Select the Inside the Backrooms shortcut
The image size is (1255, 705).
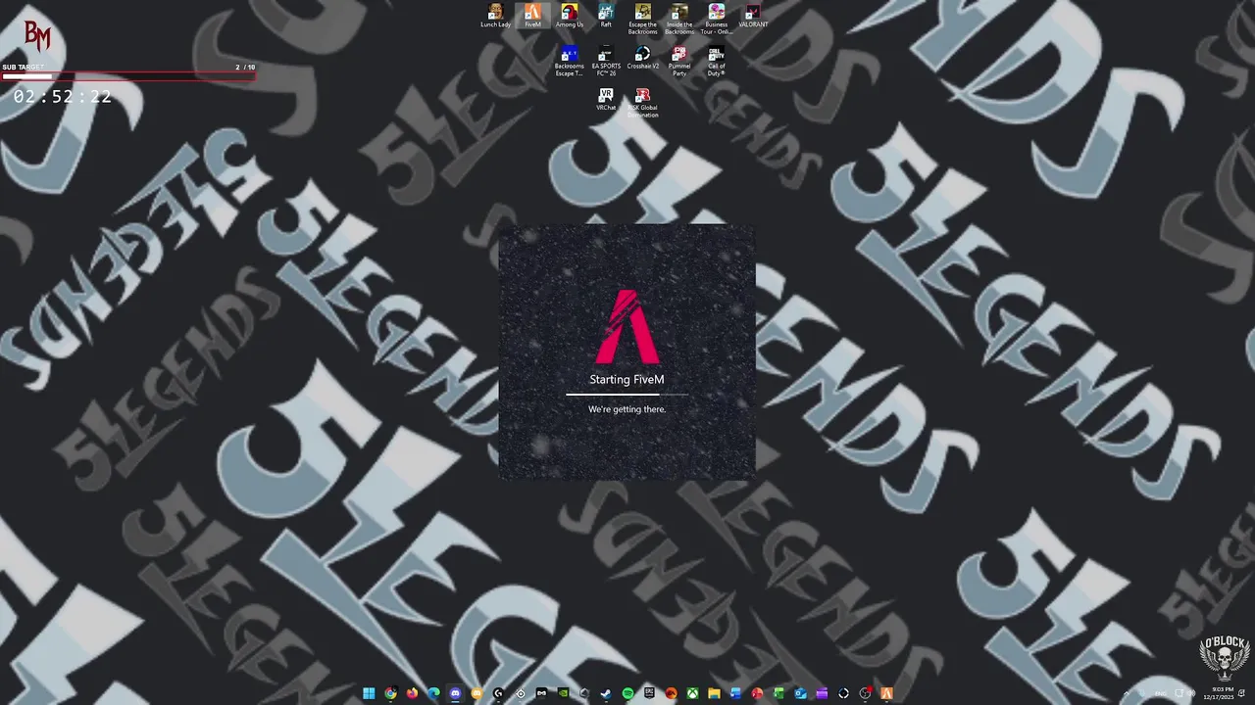(x=679, y=19)
